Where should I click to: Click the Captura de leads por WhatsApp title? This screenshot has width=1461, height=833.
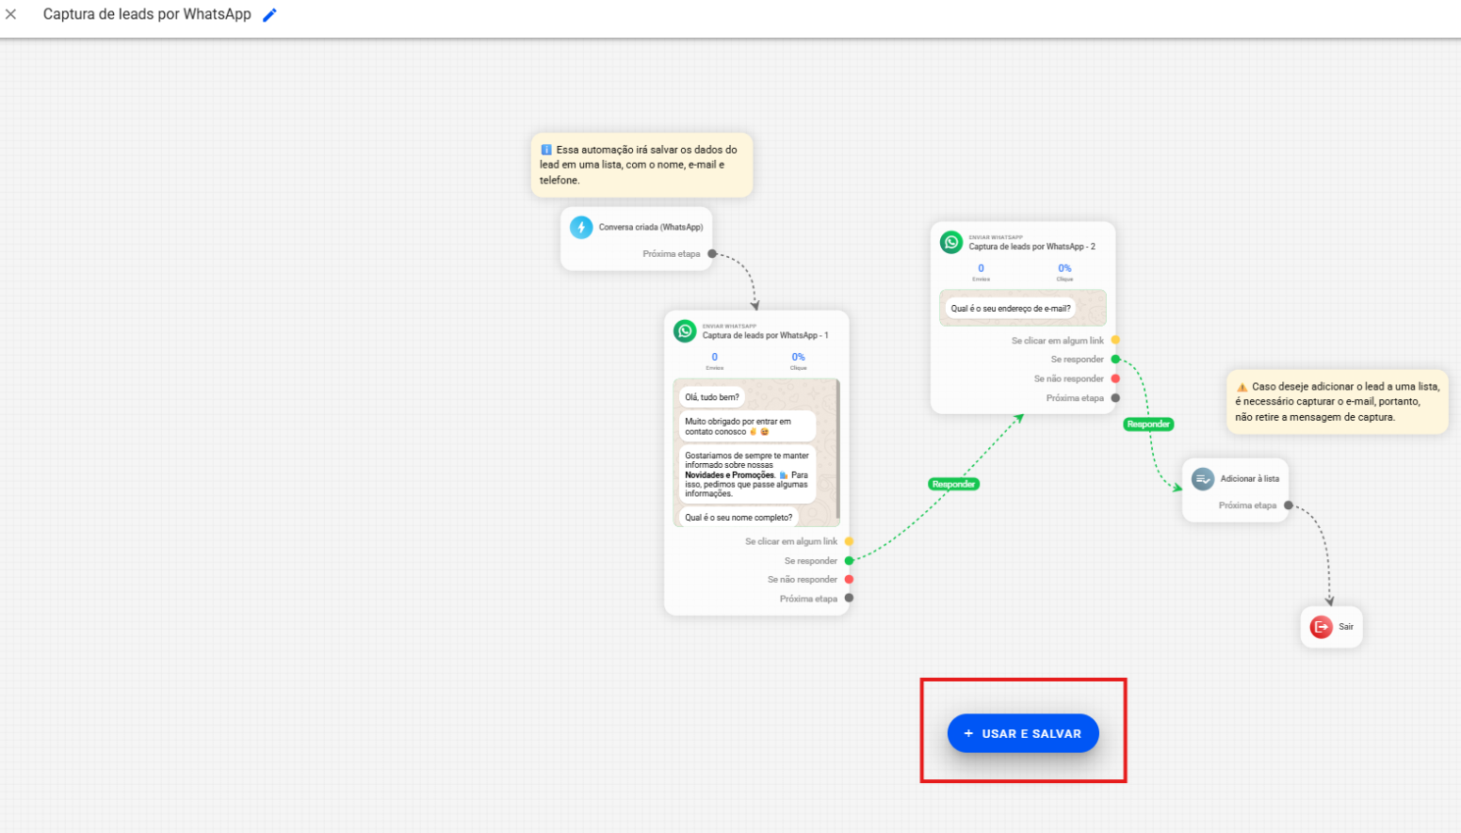(147, 15)
